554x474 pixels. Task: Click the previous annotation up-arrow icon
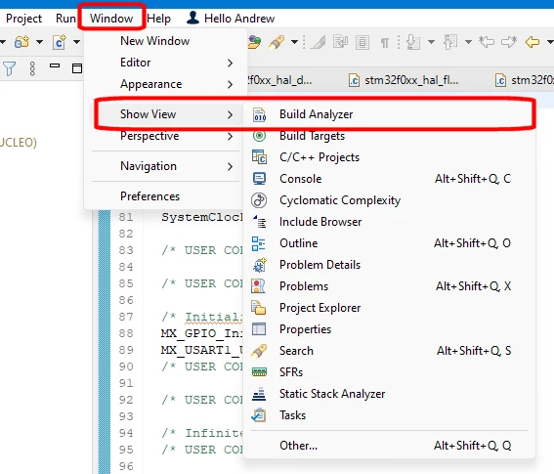pos(450,42)
